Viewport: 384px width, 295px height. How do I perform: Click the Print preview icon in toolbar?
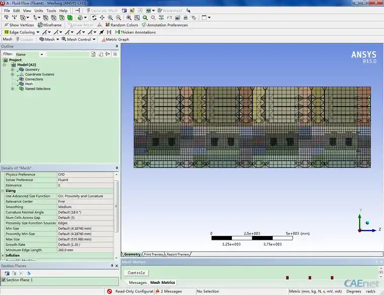pyautogui.click(x=185, y=18)
